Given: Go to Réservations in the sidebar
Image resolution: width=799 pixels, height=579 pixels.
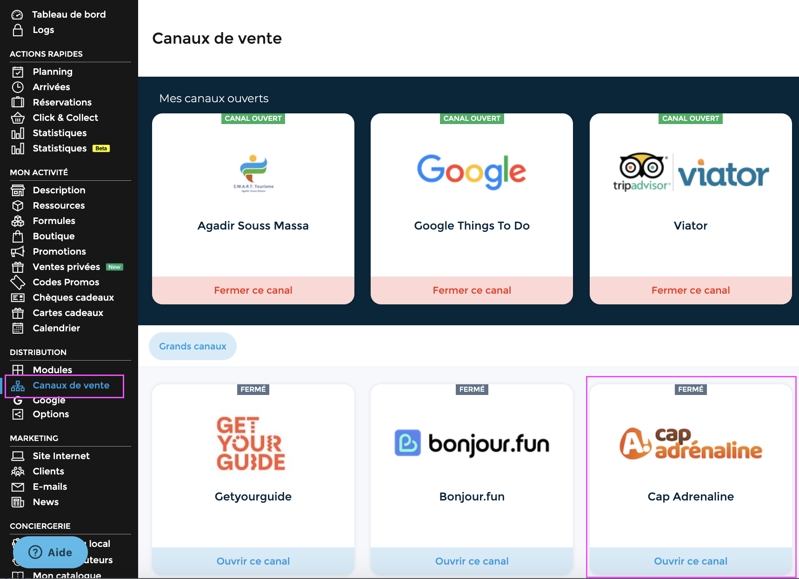Looking at the screenshot, I should [62, 102].
